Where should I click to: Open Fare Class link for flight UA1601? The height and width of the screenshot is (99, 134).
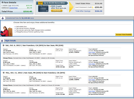coord(92,91)
